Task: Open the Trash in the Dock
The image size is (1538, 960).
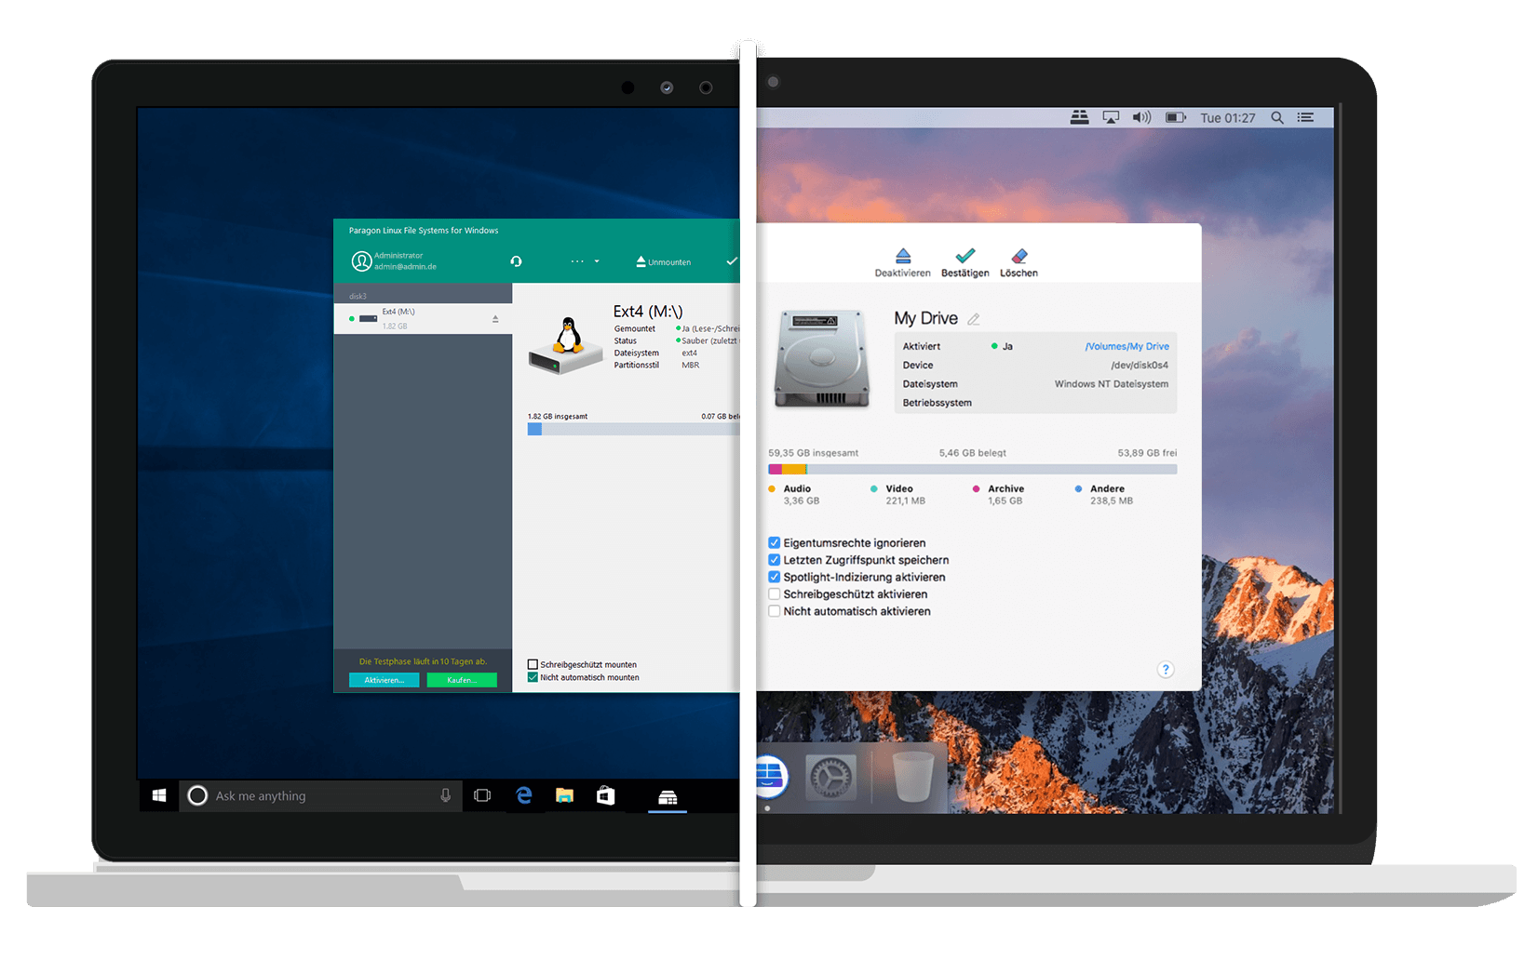Action: (913, 777)
